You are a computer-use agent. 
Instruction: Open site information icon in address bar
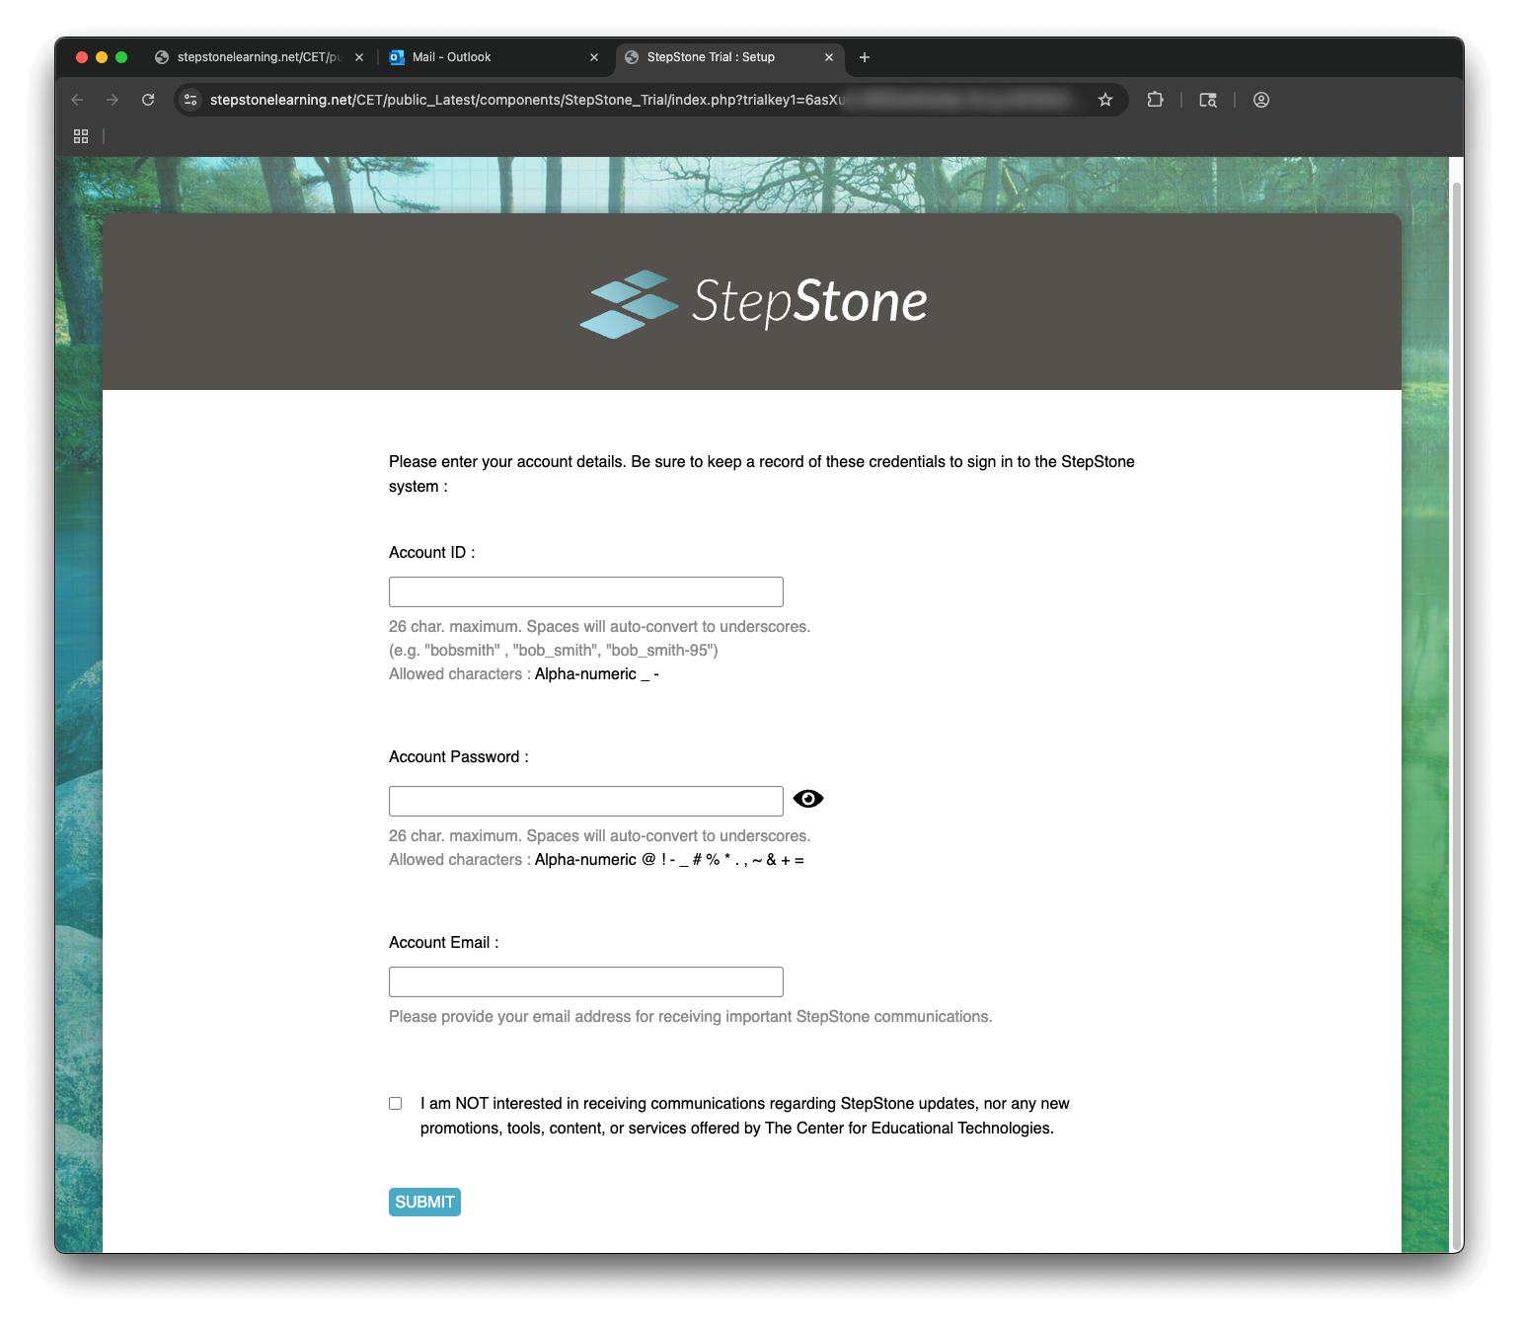[191, 100]
